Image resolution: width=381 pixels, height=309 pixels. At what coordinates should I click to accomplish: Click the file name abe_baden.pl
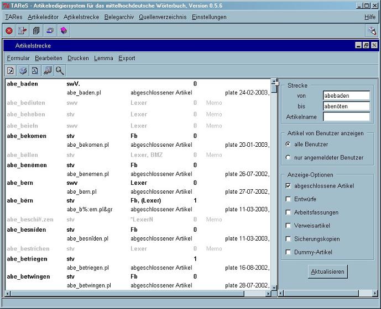84,93
